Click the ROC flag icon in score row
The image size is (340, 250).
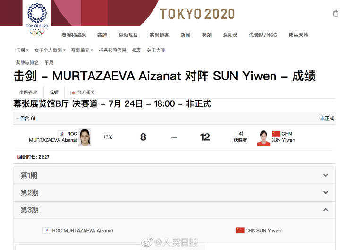pyautogui.click(x=61, y=134)
